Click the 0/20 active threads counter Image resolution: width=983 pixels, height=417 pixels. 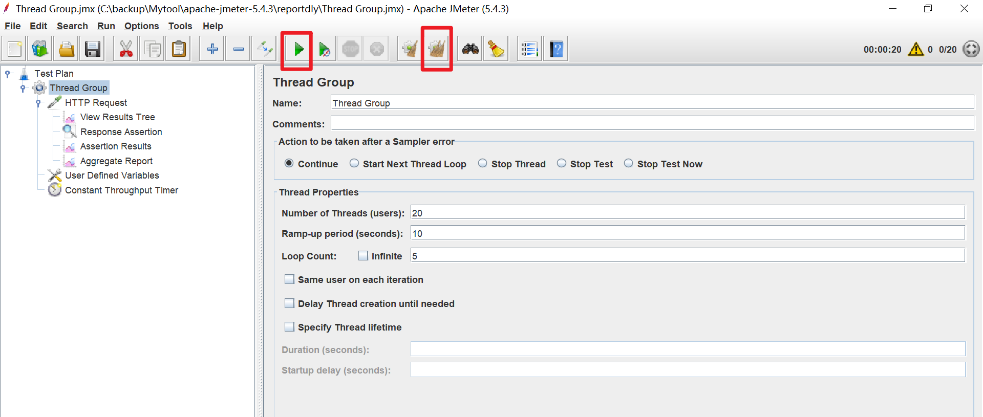click(x=948, y=50)
